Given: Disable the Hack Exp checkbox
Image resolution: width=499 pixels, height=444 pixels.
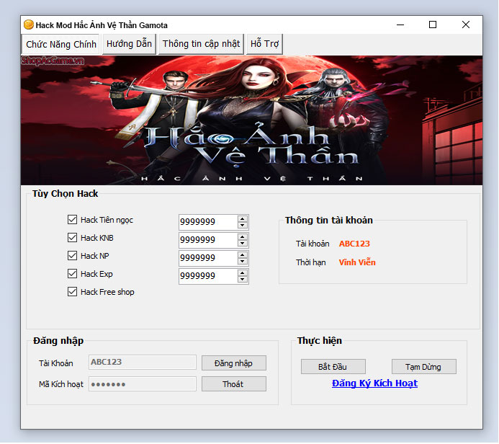Looking at the screenshot, I should 72,274.
